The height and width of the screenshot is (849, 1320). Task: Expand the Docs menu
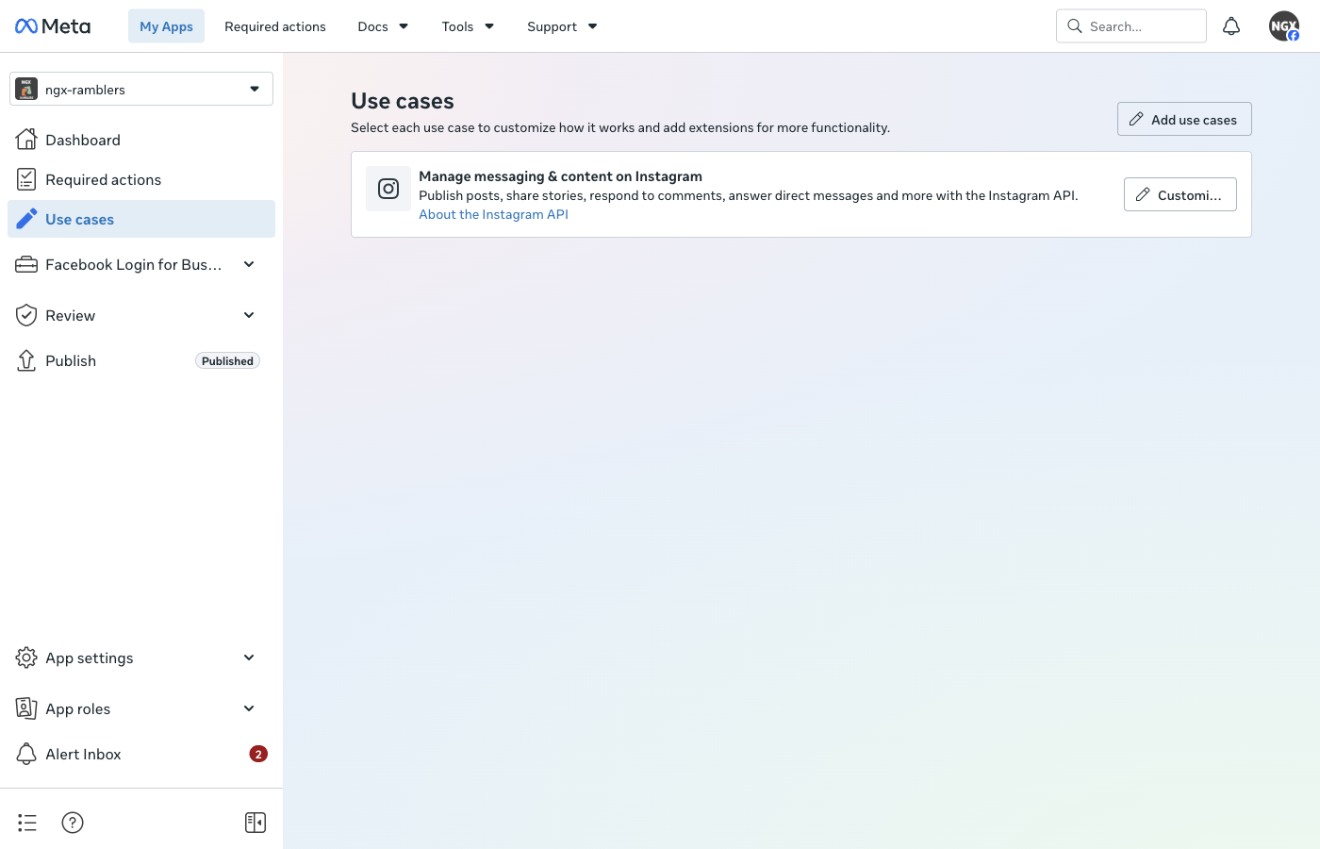coord(383,26)
